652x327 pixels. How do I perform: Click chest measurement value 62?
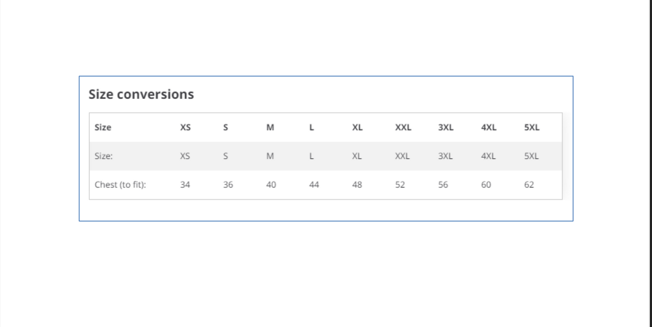(x=529, y=185)
